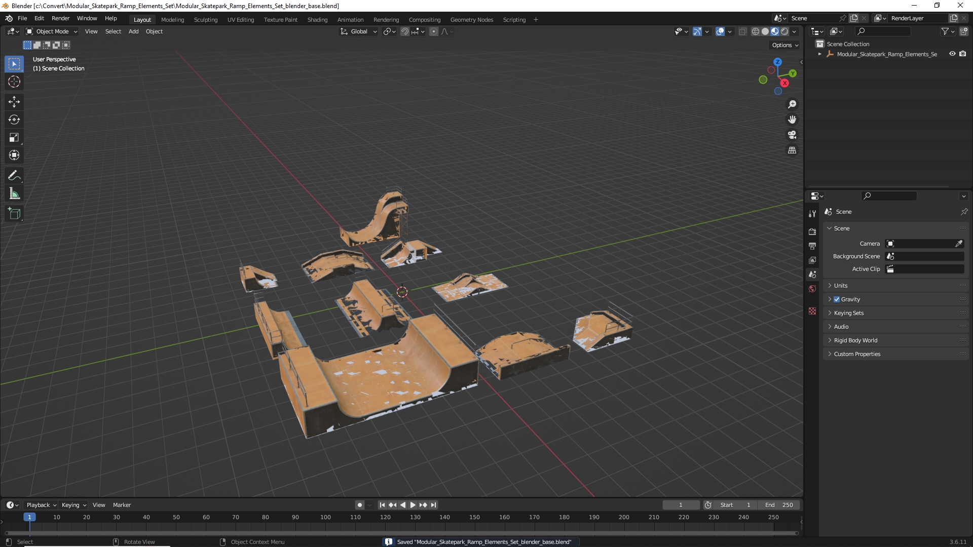Select the Add Cube tool
This screenshot has width=973, height=547.
(x=14, y=214)
